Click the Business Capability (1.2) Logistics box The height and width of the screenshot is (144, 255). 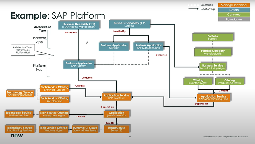129,24
